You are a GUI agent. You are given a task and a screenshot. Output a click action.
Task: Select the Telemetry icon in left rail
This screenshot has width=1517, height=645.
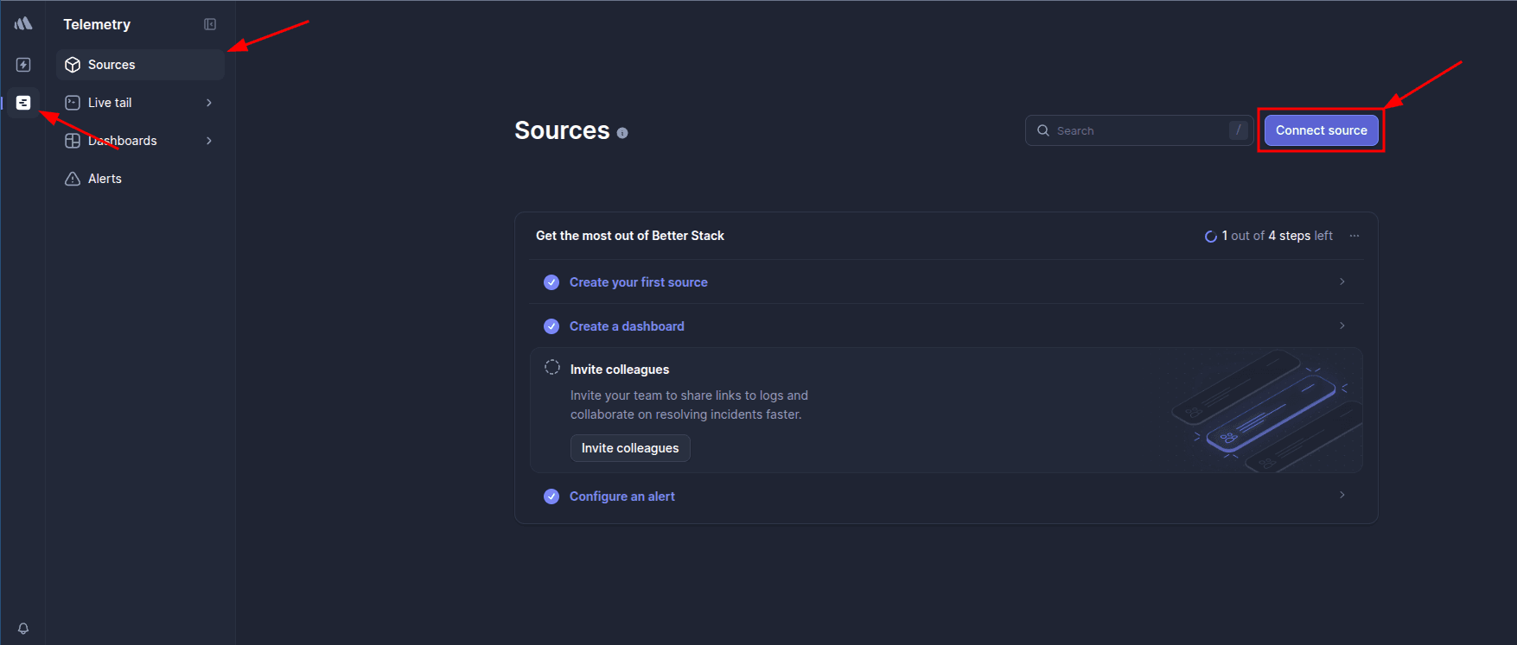tap(23, 103)
